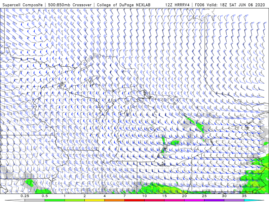Select the orange color bar segment

[114, 200]
